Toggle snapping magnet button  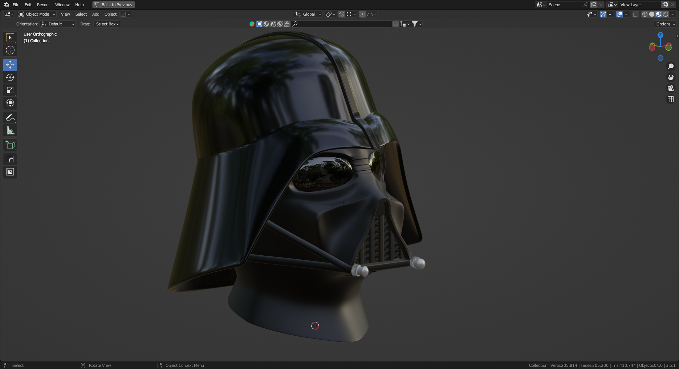click(x=341, y=14)
